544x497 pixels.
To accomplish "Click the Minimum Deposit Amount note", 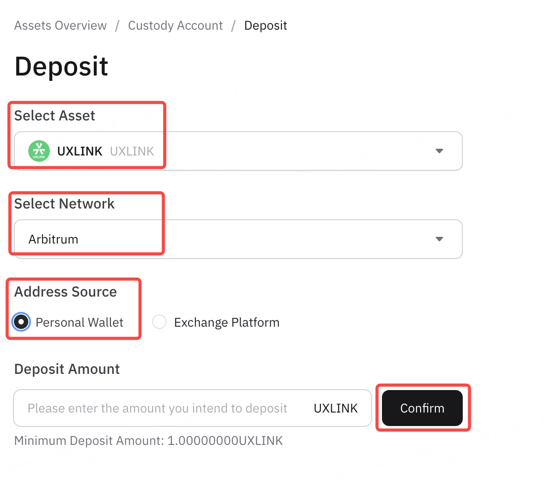I will (x=149, y=441).
